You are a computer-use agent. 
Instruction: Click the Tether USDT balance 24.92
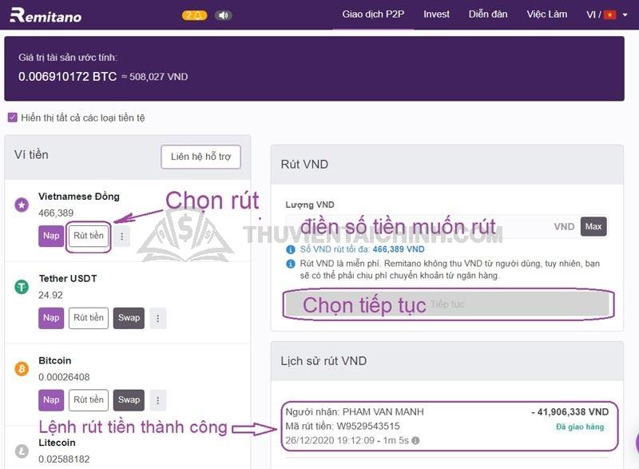50,295
